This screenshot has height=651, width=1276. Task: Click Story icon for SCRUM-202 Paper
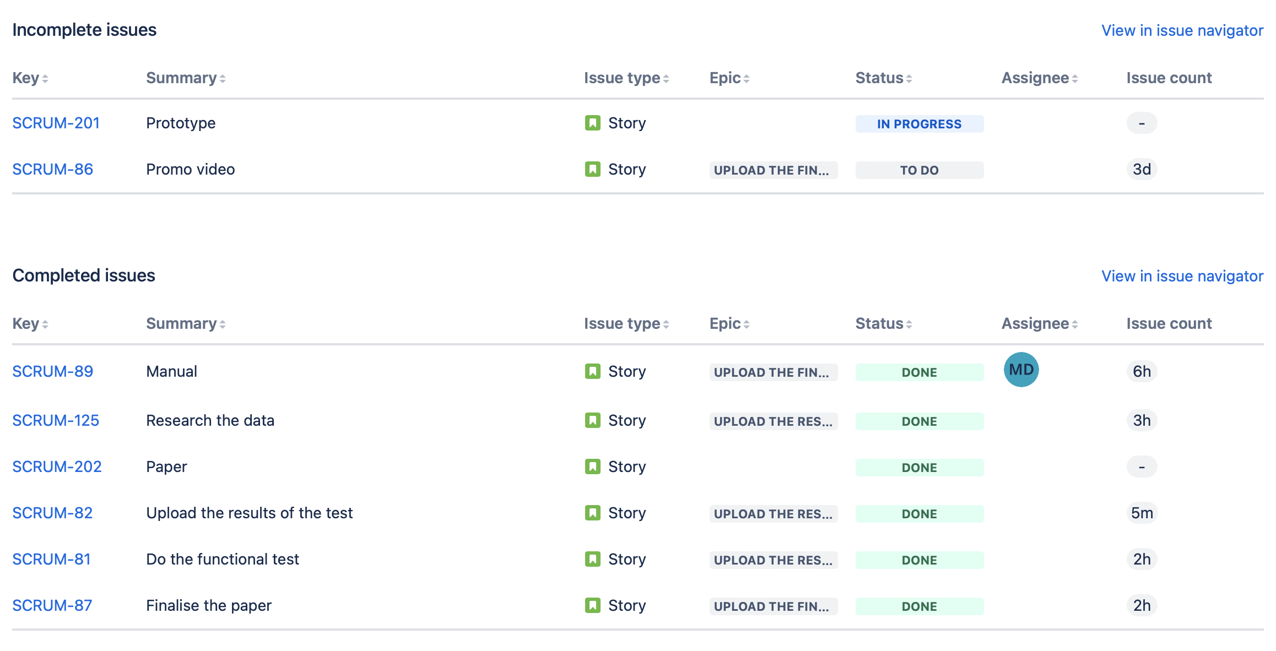click(x=592, y=466)
